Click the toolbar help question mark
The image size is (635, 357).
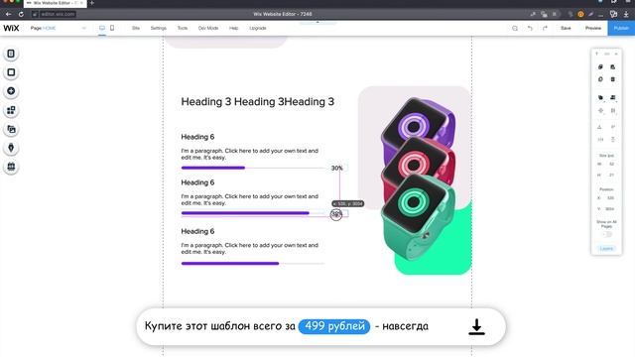coord(596,54)
